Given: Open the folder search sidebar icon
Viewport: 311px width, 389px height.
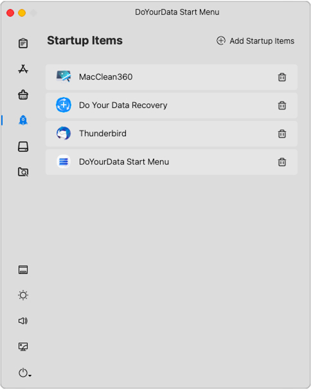Looking at the screenshot, I should pyautogui.click(x=23, y=172).
